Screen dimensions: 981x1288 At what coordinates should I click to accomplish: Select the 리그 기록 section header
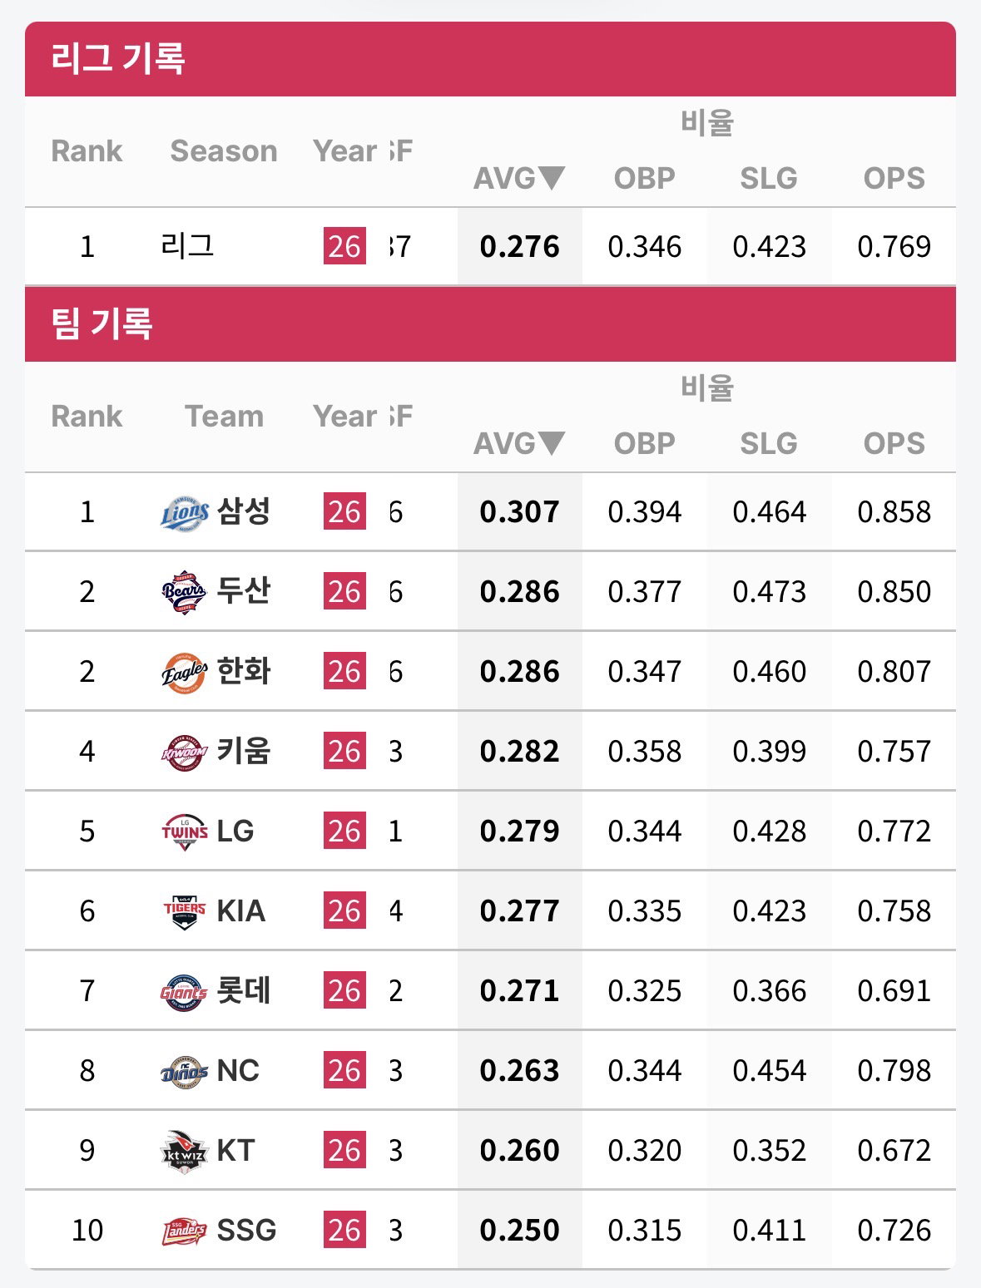coord(117,58)
